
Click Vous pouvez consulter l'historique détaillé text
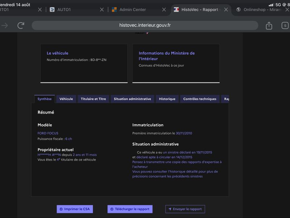click(x=175, y=174)
